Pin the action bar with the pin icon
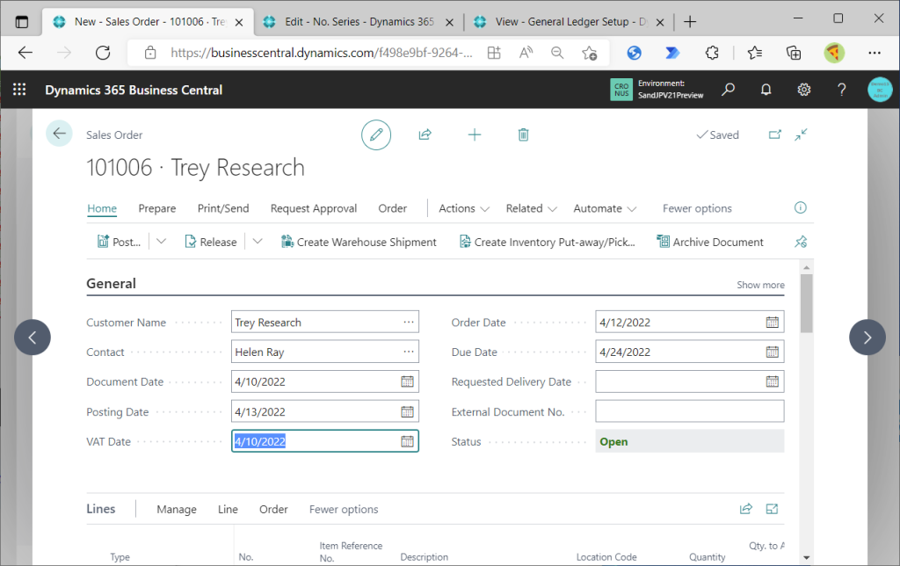900x566 pixels. [x=801, y=242]
